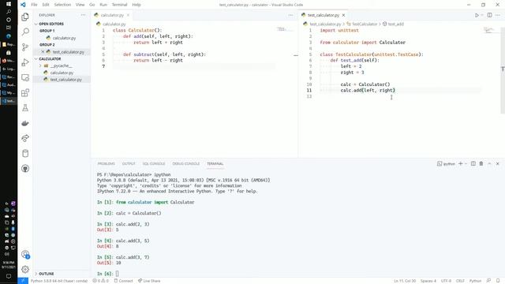Maximize the terminal panel size
The height and width of the screenshot is (284, 505).
[489, 163]
